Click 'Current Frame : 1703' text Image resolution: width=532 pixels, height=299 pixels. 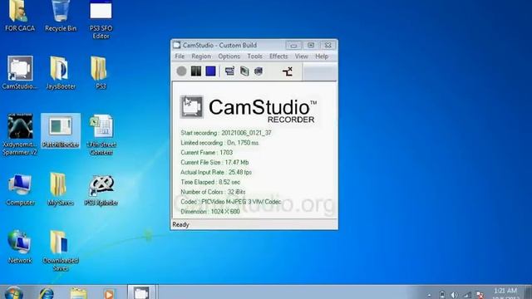207,153
